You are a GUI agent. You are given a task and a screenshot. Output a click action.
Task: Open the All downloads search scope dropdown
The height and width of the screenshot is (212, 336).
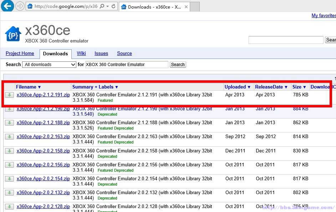(x=49, y=65)
